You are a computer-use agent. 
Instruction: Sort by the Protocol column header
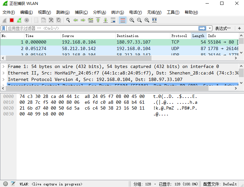pos(180,36)
